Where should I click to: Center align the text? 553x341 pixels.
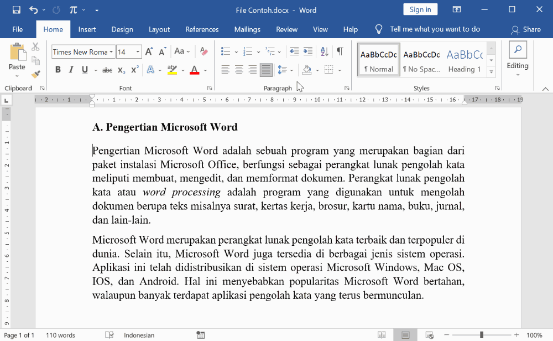coord(239,70)
